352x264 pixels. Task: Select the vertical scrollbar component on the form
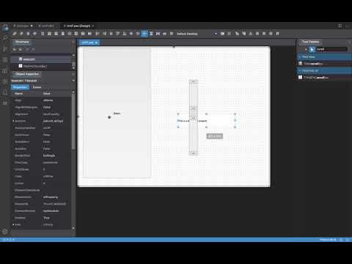tap(194, 117)
